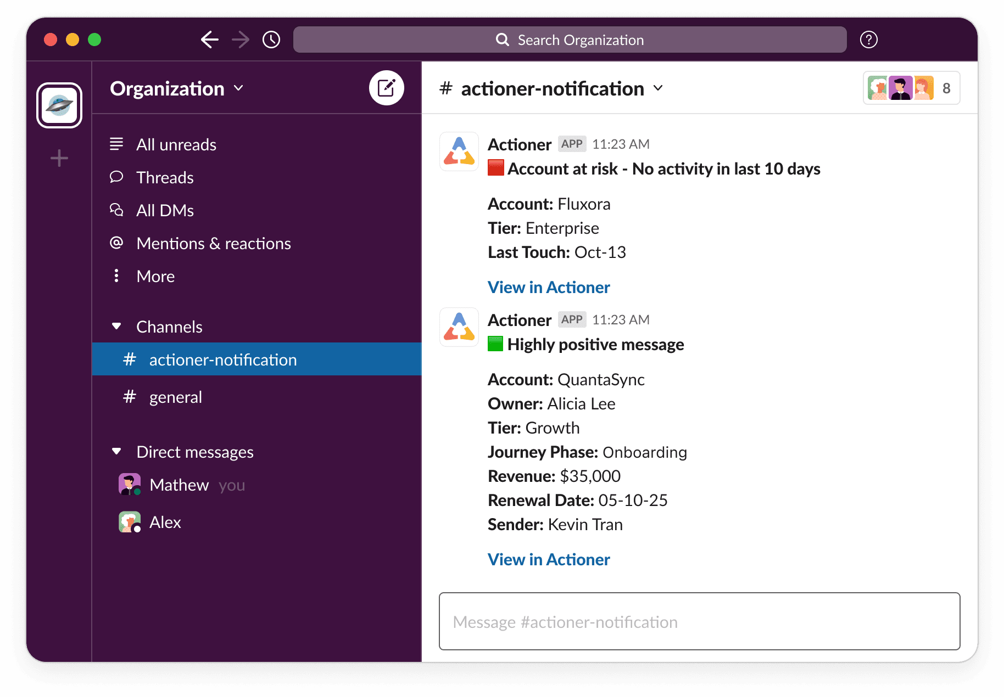Click the UFO workspace icon

tap(59, 104)
